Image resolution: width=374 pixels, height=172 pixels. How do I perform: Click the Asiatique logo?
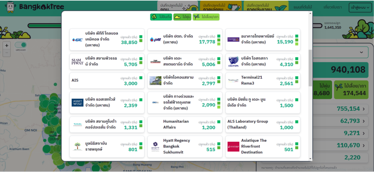click(x=233, y=146)
